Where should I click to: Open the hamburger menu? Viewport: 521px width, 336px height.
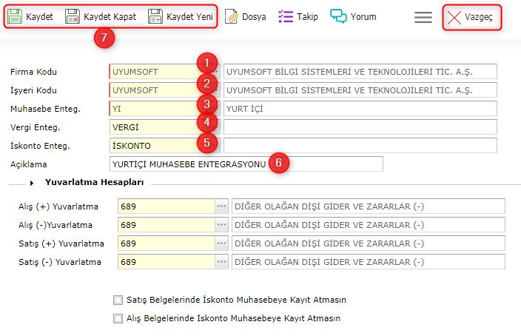pyautogui.click(x=423, y=17)
